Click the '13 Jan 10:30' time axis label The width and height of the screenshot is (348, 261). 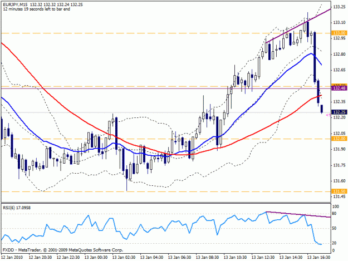(235, 257)
